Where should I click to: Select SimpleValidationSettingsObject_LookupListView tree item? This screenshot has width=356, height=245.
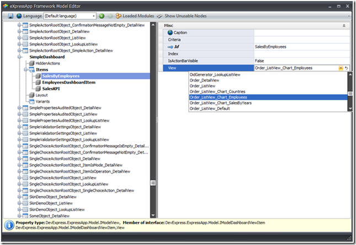[x=69, y=139]
